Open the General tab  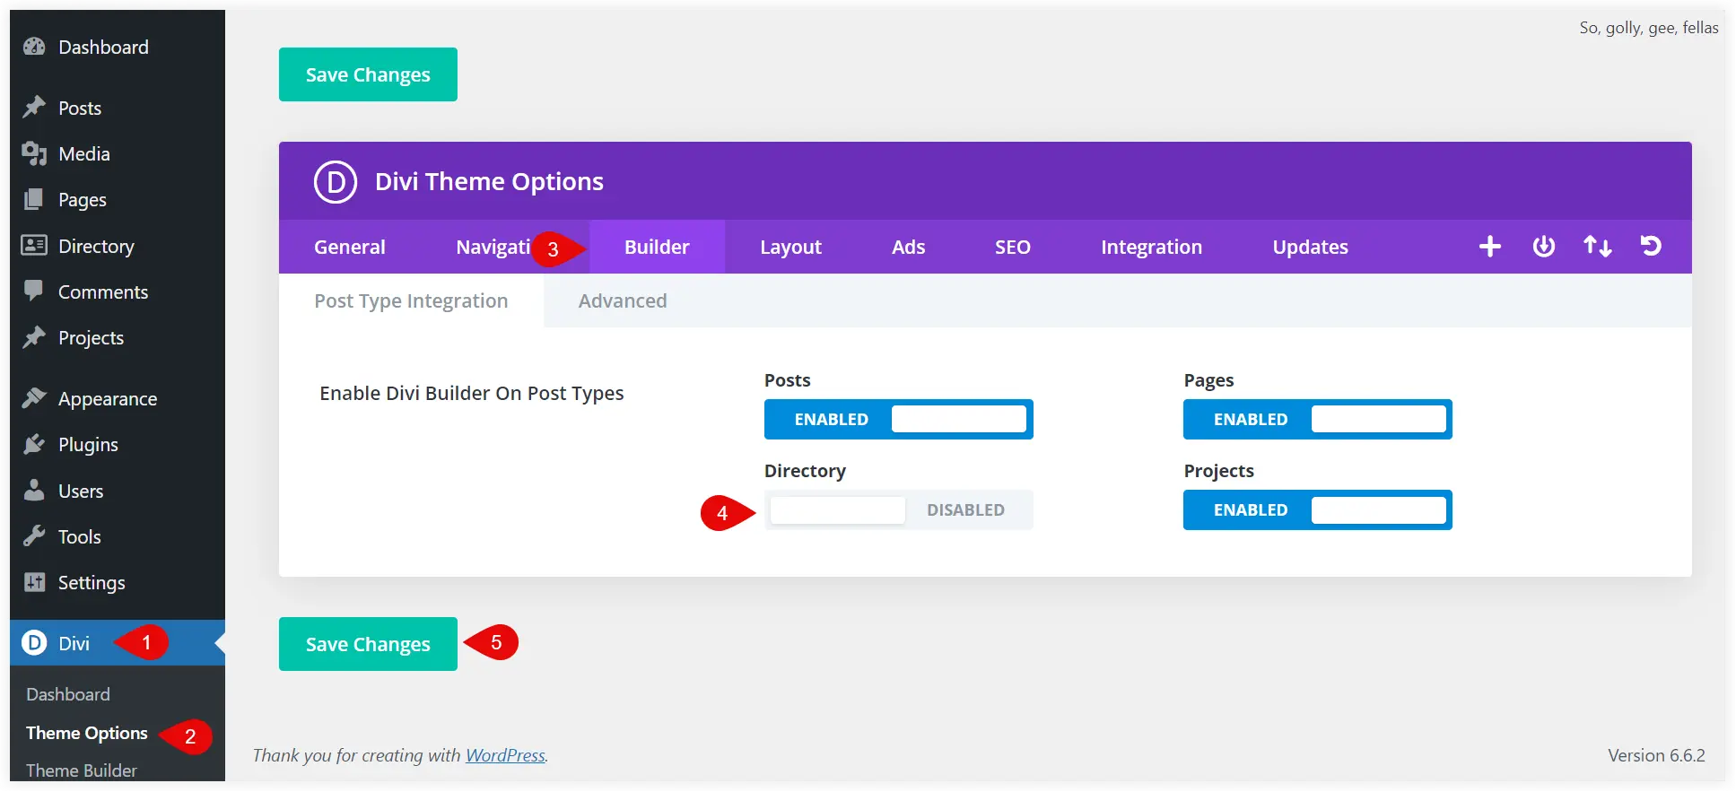click(350, 247)
